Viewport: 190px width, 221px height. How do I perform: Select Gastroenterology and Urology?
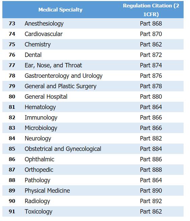[x=64, y=76]
